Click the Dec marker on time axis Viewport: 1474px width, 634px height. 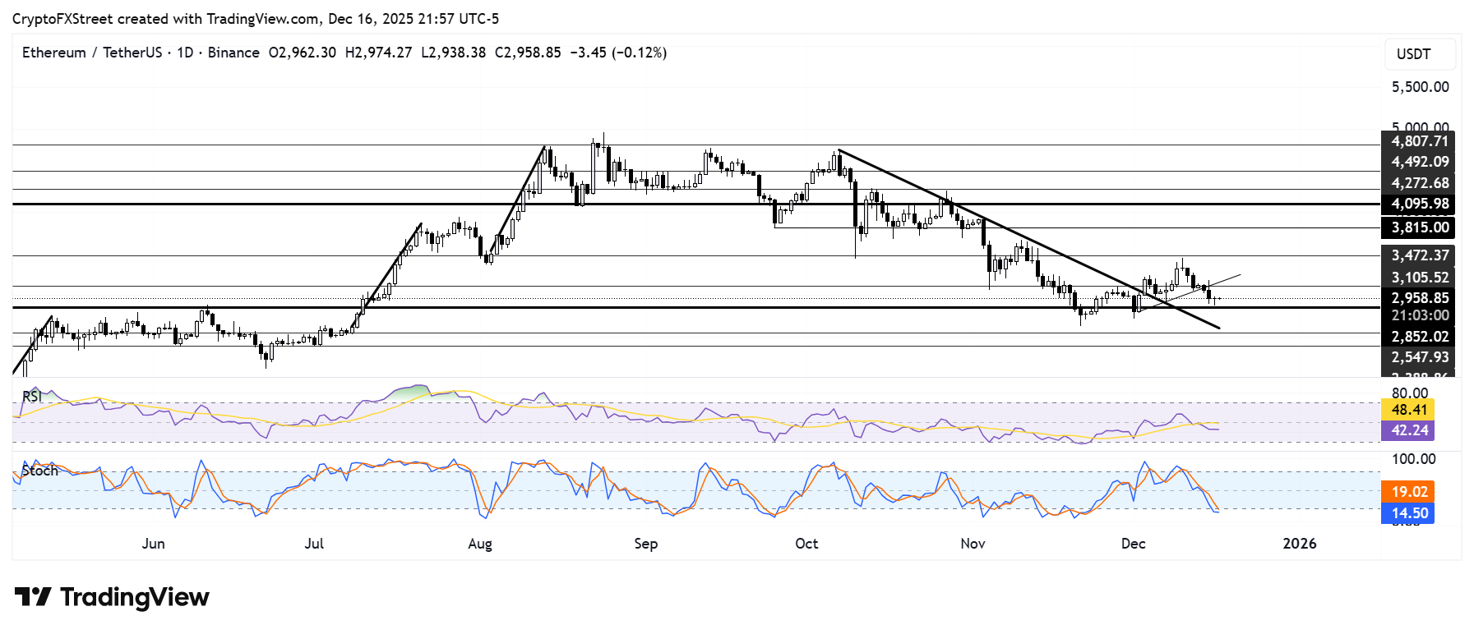coord(1133,544)
